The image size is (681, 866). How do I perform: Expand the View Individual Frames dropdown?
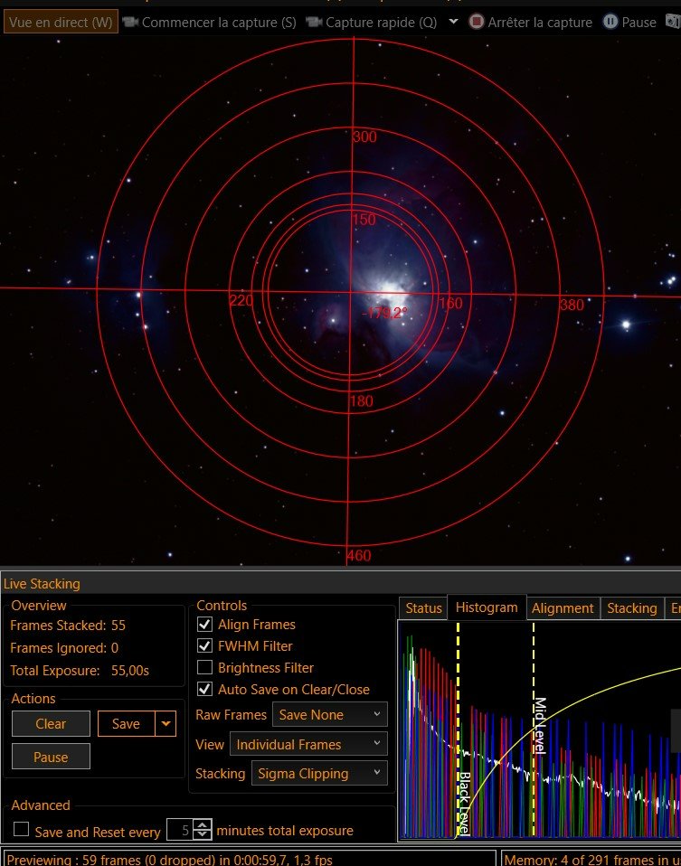307,745
